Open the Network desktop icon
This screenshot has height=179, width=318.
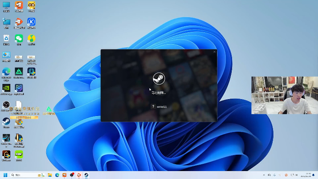(6, 23)
